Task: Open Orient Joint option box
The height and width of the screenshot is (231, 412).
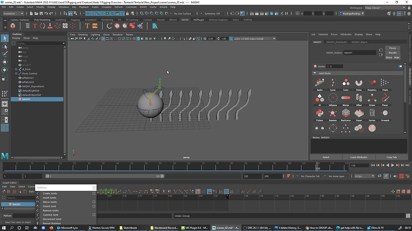Action: (94, 206)
